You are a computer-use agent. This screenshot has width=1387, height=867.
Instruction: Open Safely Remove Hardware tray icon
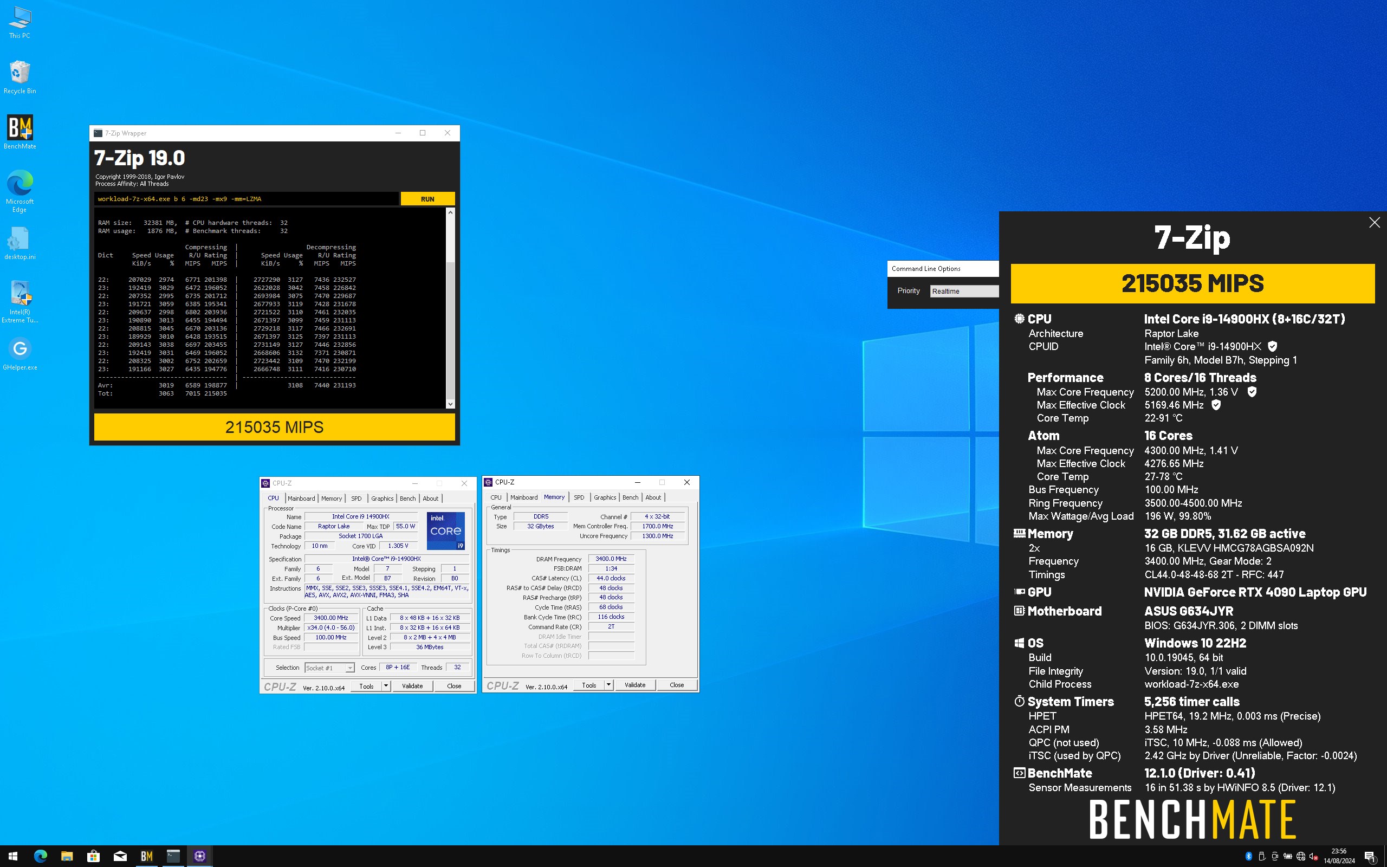pyautogui.click(x=1261, y=856)
